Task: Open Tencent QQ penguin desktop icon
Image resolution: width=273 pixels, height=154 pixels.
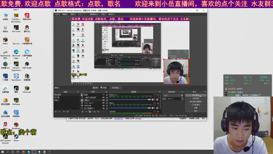Action: pos(27,29)
